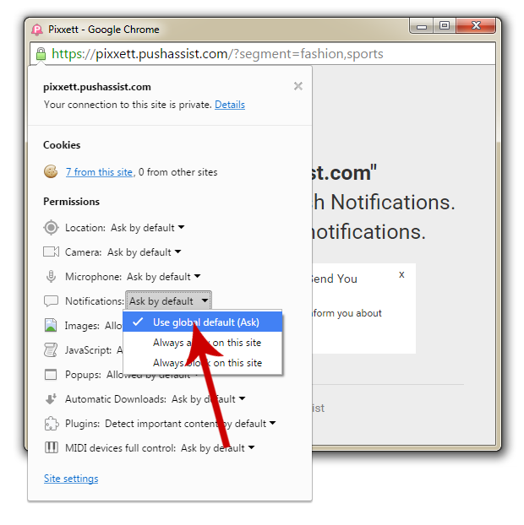Viewport: 524px width, 525px height.
Task: Select Always block on this site
Action: (203, 363)
